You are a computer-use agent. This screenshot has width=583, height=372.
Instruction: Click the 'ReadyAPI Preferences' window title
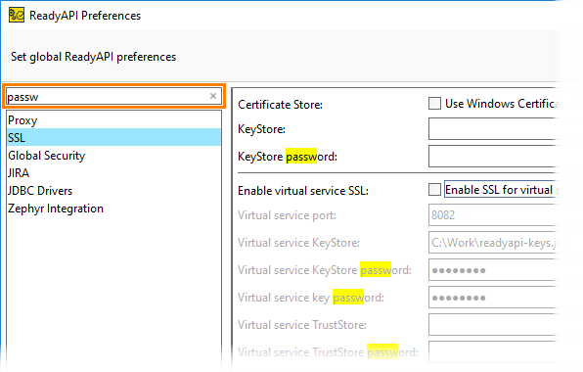click(85, 16)
